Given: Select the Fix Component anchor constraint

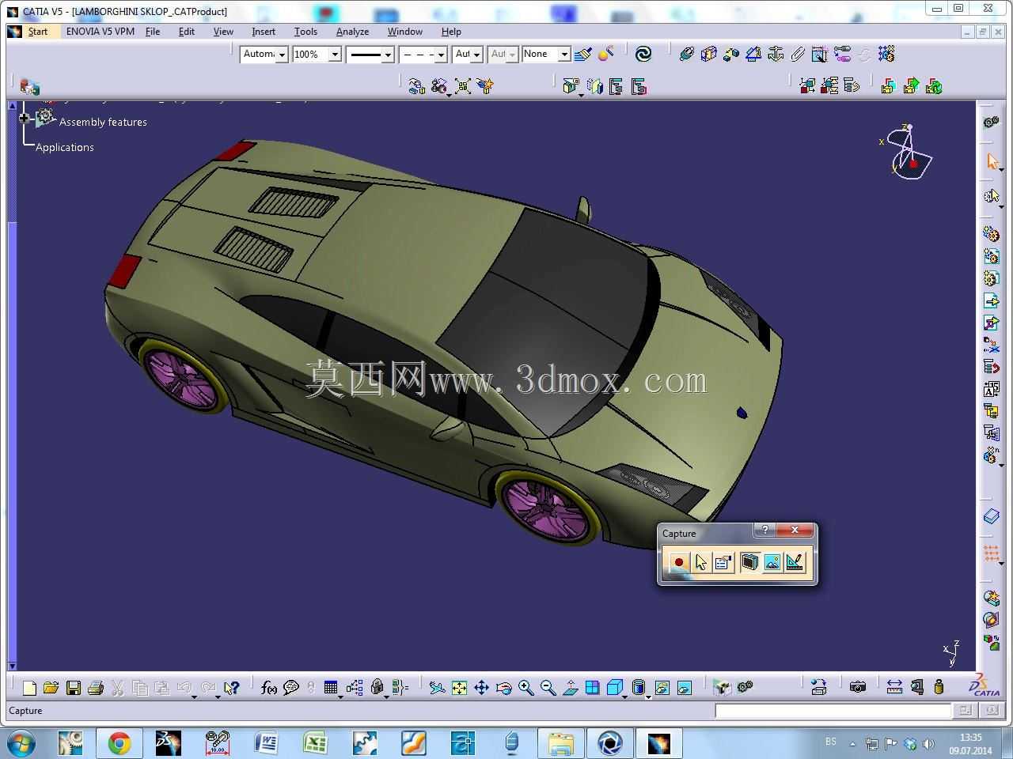Looking at the screenshot, I should tap(776, 54).
